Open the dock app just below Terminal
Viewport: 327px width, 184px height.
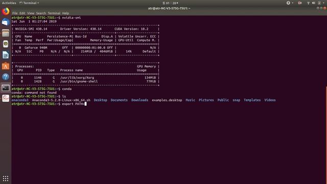pos(6,99)
